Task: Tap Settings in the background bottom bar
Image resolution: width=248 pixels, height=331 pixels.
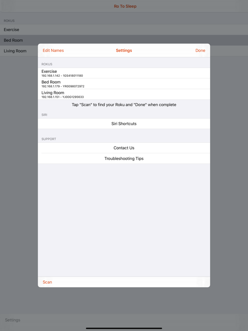Action: click(x=12, y=320)
